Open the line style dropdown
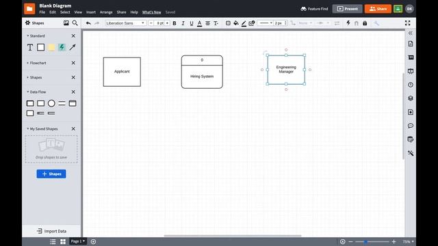 (265, 23)
